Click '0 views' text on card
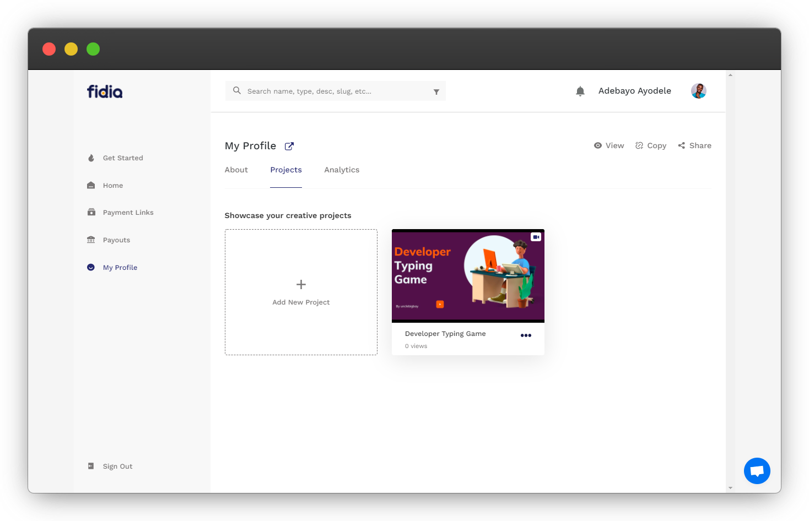 point(416,346)
